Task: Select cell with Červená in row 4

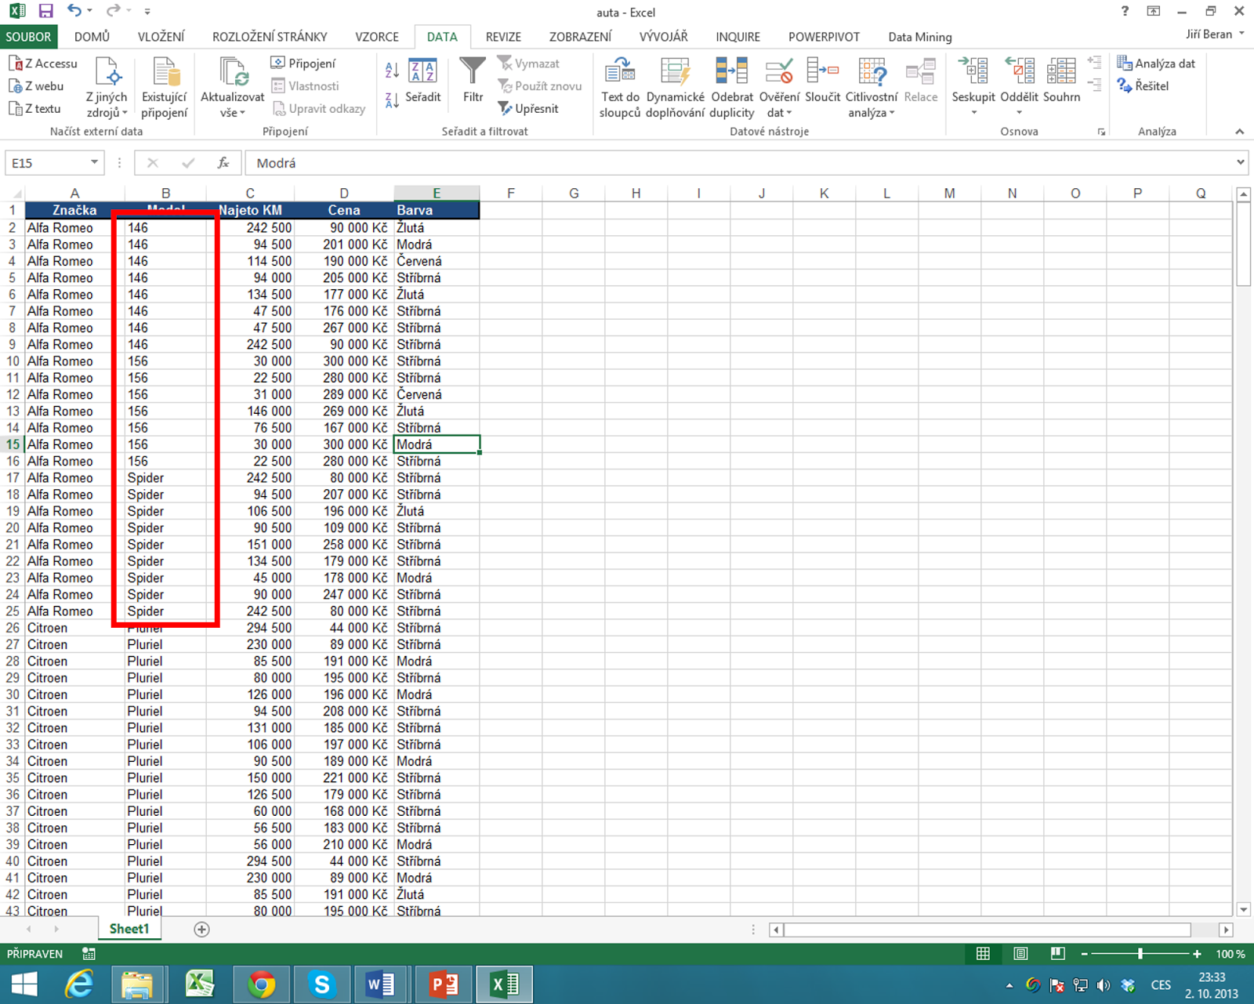Action: tap(437, 261)
